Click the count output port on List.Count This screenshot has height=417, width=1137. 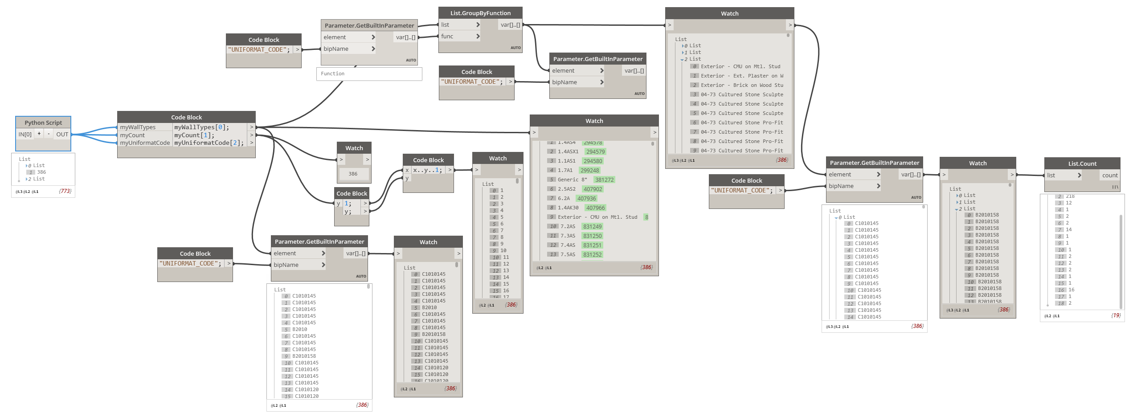[1109, 175]
